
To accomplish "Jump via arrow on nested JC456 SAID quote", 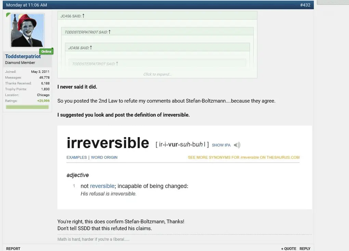I will [x=91, y=48].
